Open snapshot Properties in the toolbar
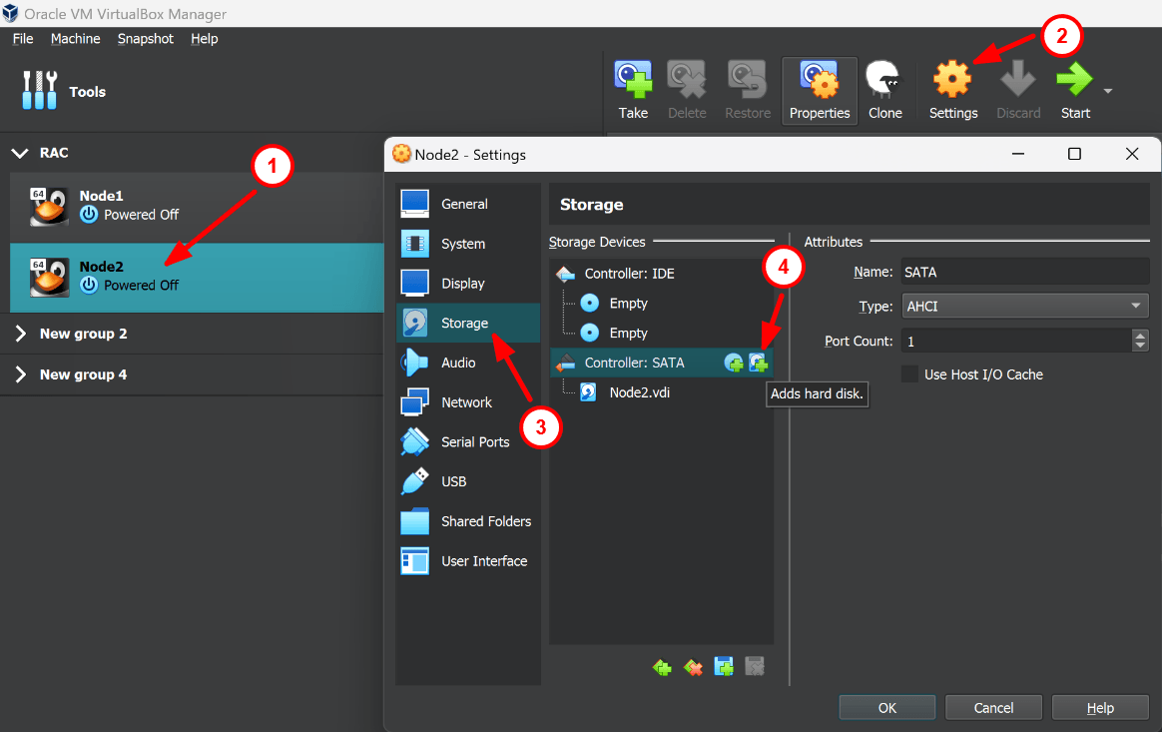The height and width of the screenshot is (732, 1162). (x=819, y=80)
